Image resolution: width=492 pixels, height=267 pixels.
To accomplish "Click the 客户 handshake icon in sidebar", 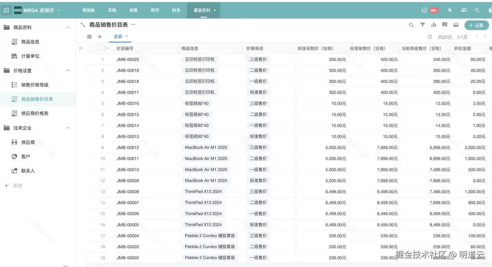I will pos(14,156).
